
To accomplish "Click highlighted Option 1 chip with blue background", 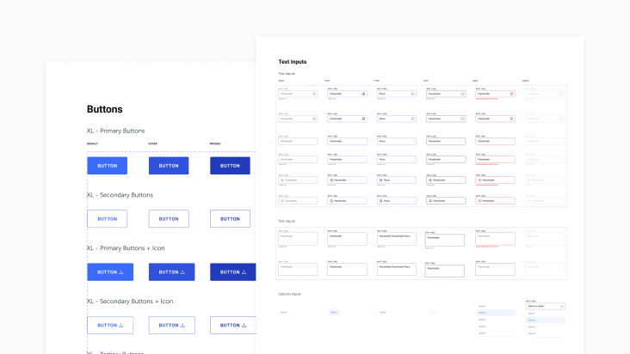I will 334,312.
